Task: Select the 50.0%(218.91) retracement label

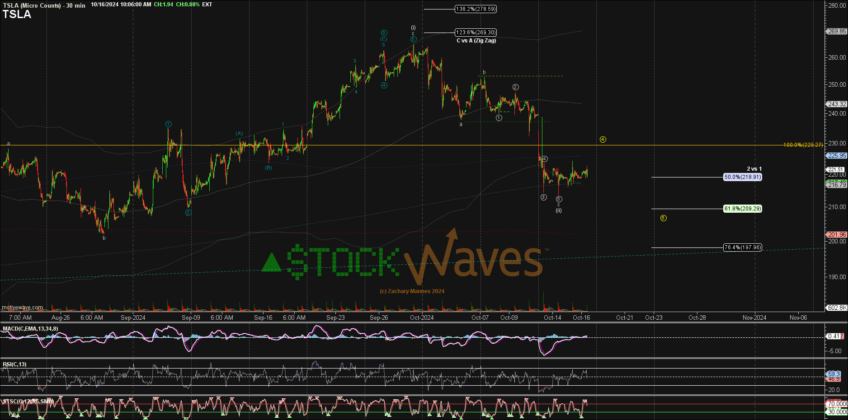Action: point(743,177)
